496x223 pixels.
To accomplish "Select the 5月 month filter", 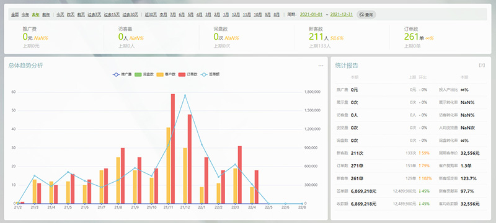I will 190,14.
